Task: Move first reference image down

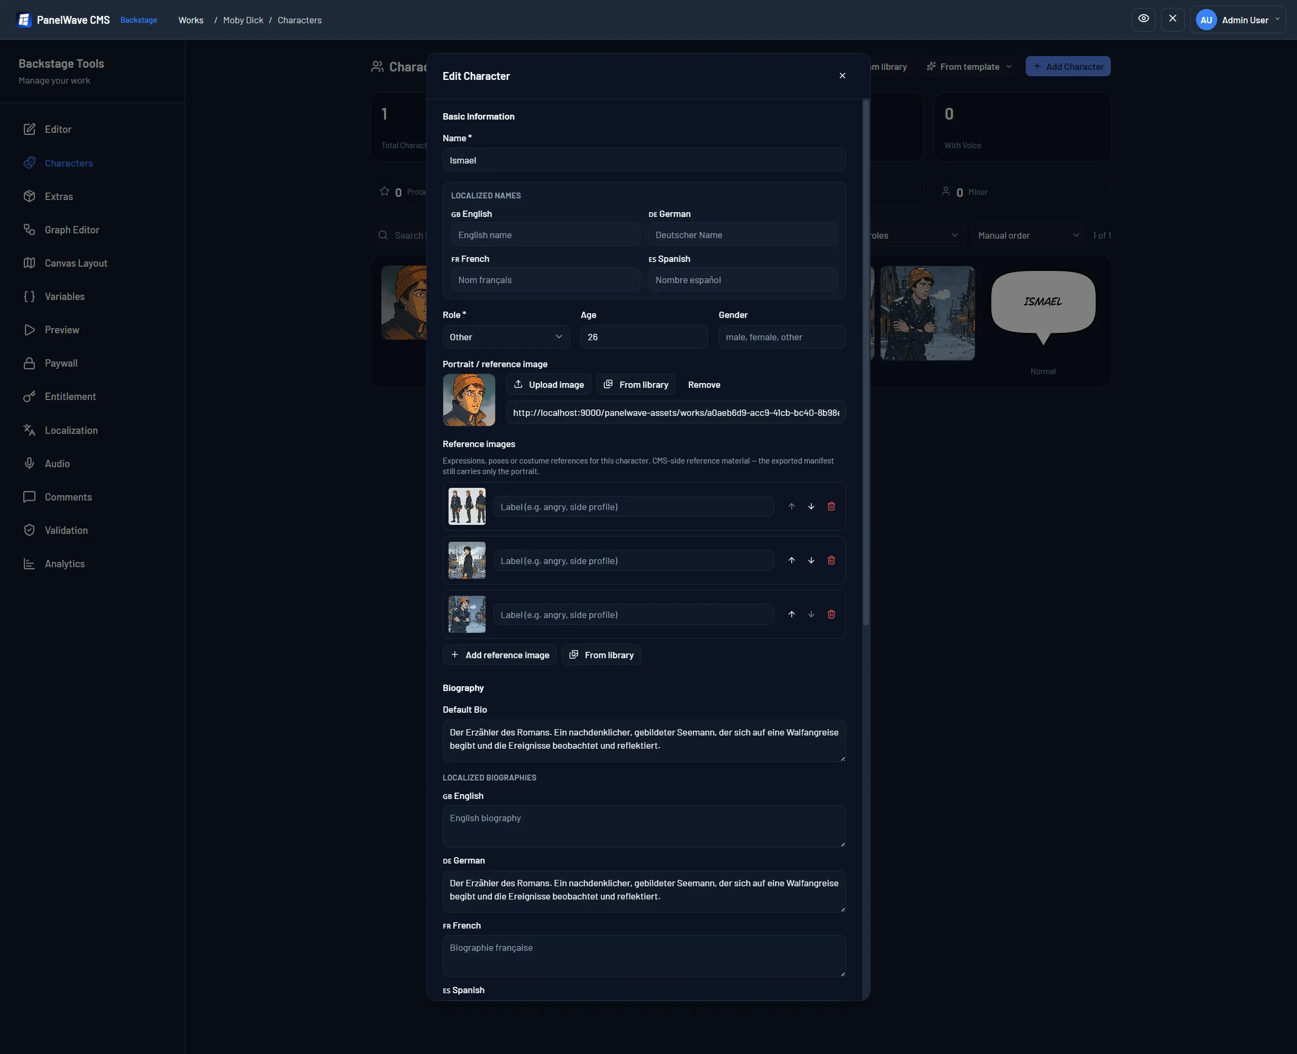Action: pyautogui.click(x=811, y=506)
